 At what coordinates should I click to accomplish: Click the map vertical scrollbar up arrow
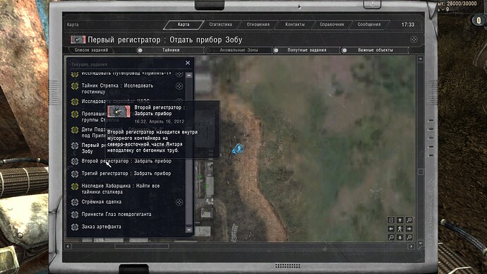tap(420, 59)
